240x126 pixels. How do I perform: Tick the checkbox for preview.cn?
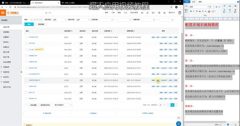coord(27,99)
